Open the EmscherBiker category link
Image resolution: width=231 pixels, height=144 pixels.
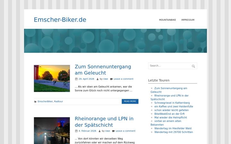pyautogui.click(x=45, y=101)
